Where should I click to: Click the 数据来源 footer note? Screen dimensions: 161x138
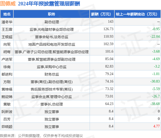pyautogui.click(x=41, y=136)
